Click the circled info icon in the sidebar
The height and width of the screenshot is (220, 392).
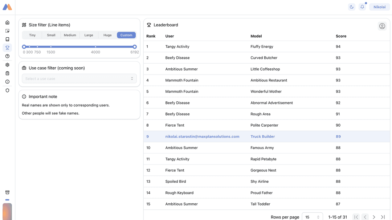pyautogui.click(x=7, y=82)
